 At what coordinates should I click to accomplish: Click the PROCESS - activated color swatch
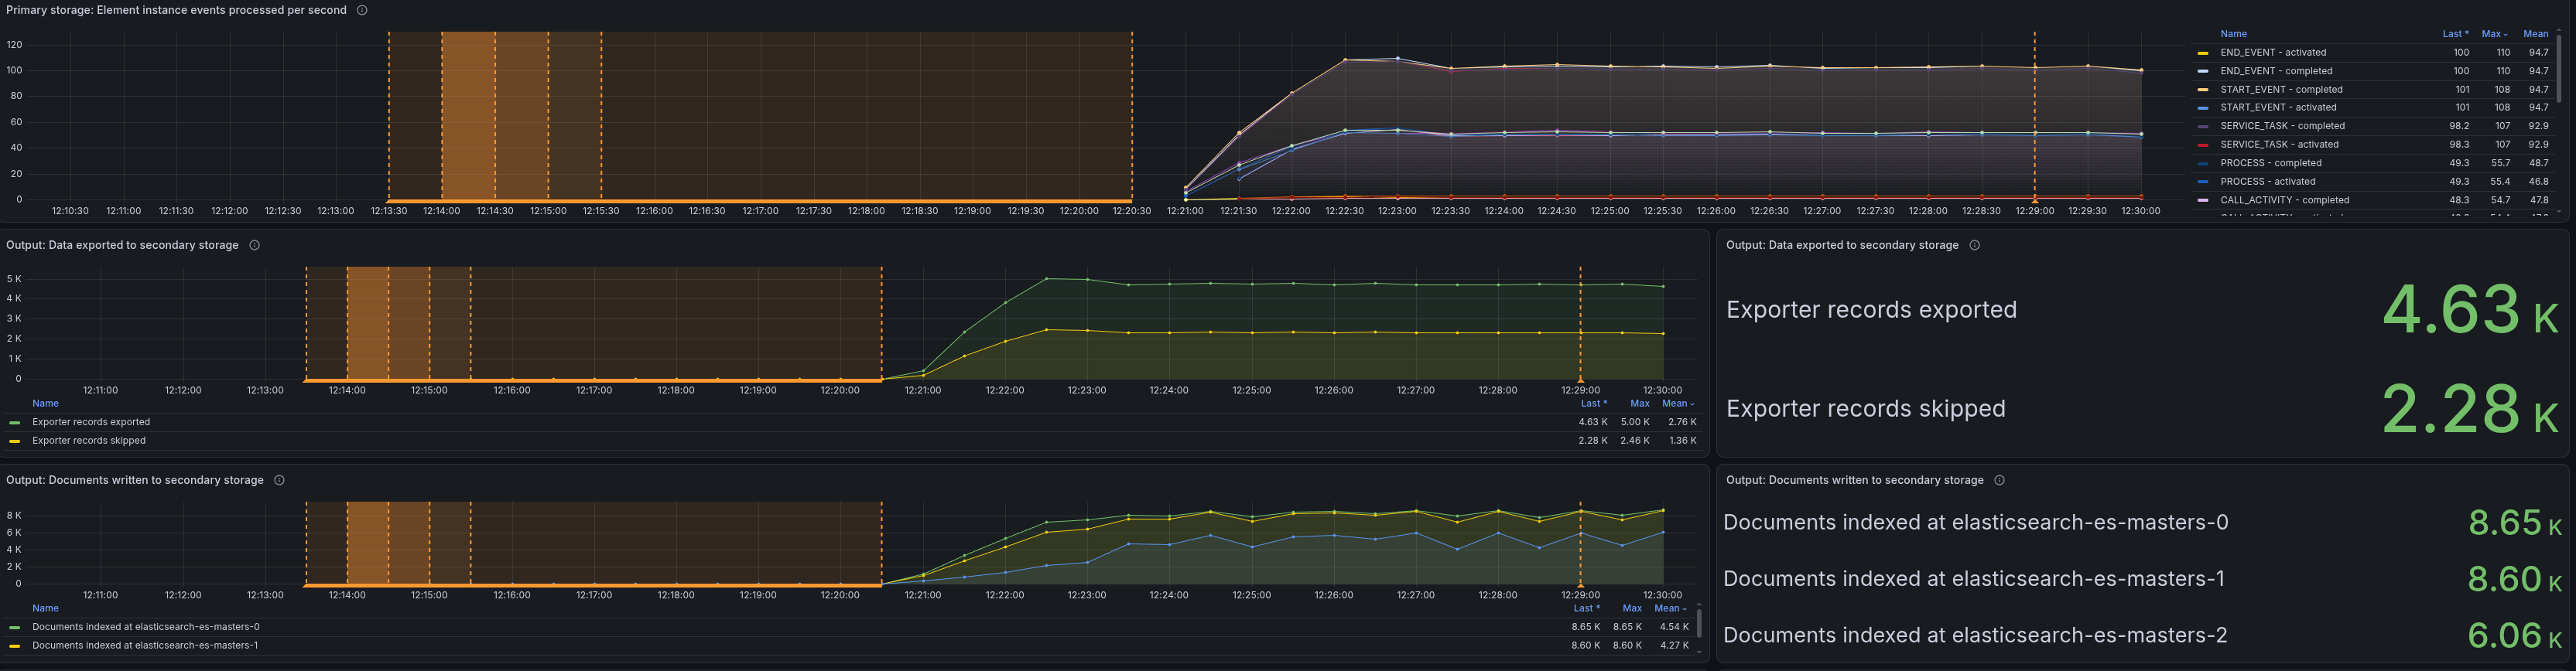coord(2202,182)
